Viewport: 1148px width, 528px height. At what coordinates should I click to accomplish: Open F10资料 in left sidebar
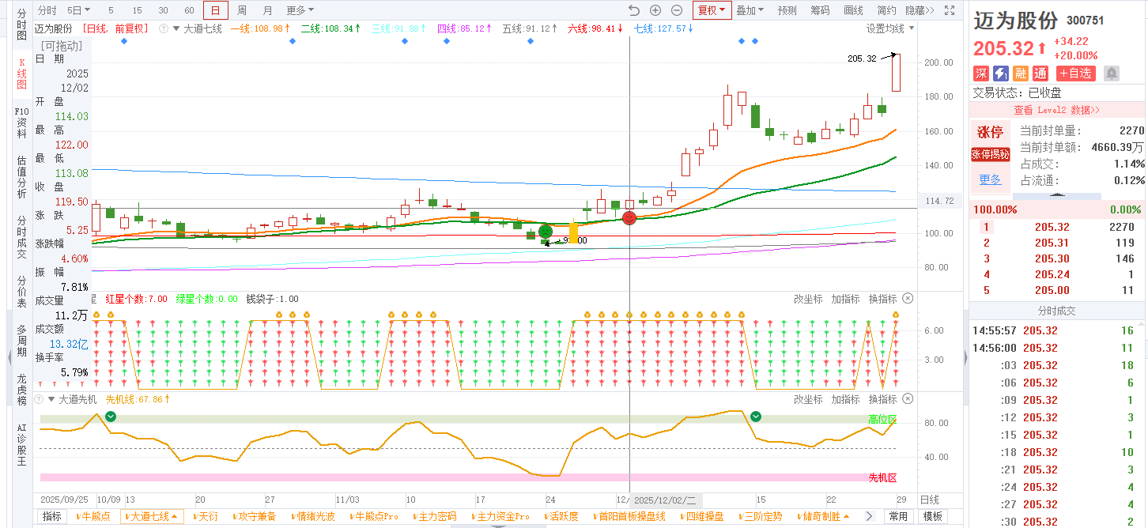pos(22,123)
